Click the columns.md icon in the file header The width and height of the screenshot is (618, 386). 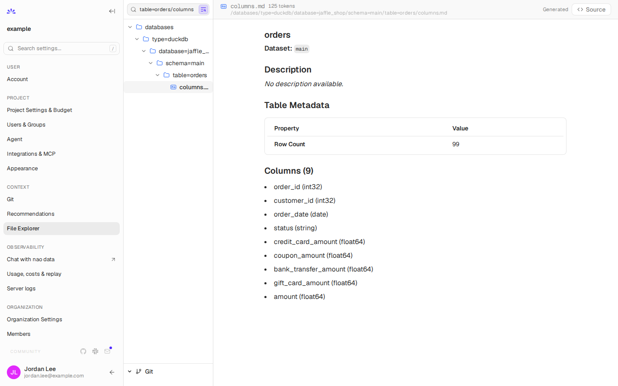click(224, 6)
